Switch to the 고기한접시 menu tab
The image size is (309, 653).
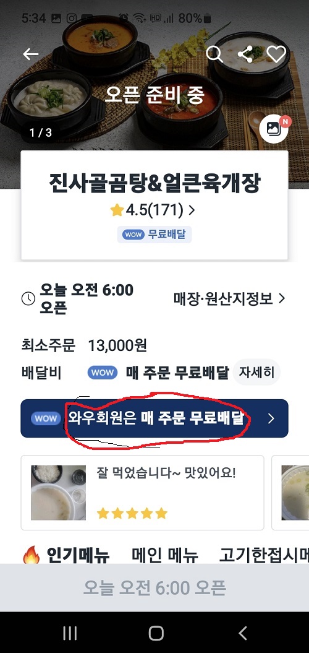(x=264, y=555)
